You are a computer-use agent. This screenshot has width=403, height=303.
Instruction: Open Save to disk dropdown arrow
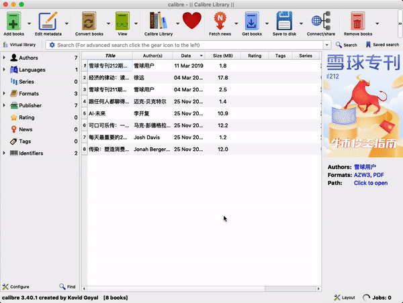(301, 23)
